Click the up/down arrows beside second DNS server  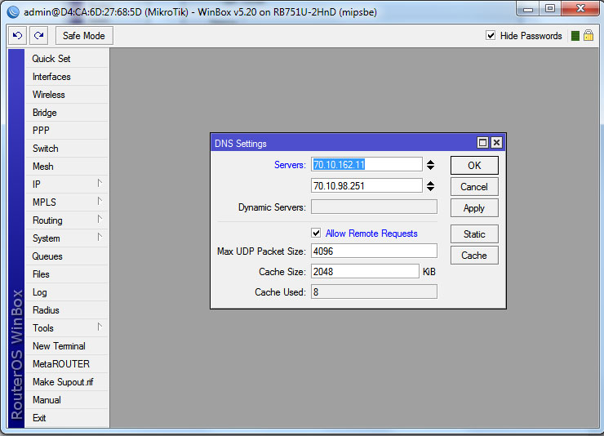[x=430, y=186]
